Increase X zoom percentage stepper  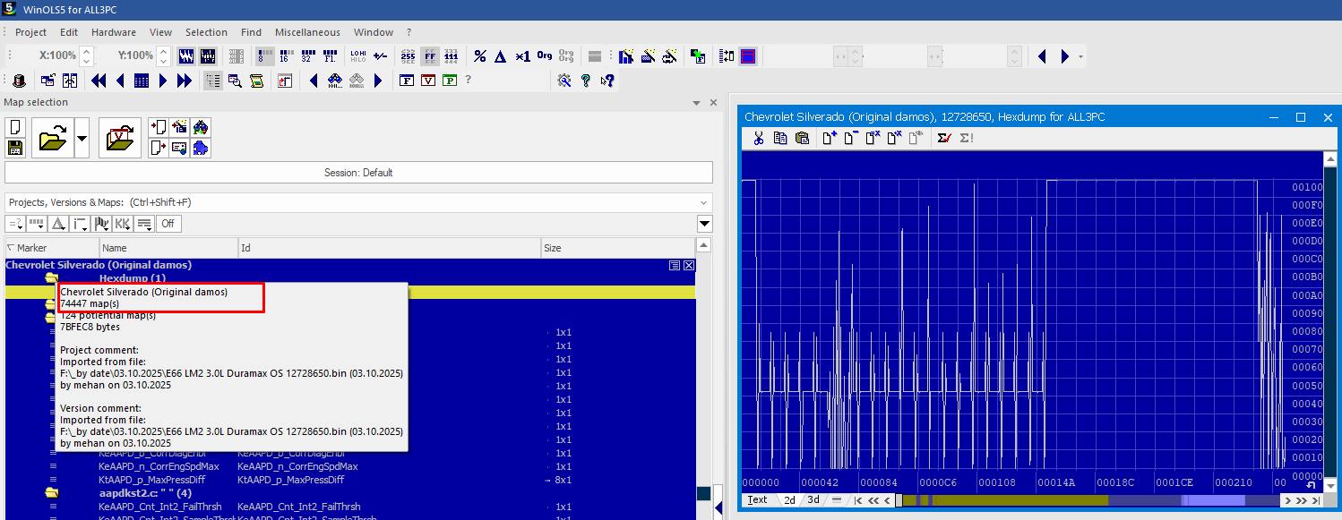click(x=86, y=51)
